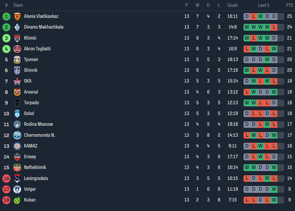Click the Khimki club badge
The width and height of the screenshot is (295, 211).
click(x=17, y=38)
